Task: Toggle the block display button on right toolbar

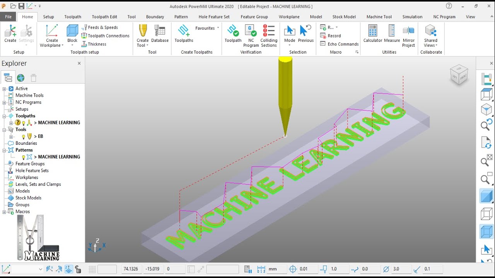Action: (x=486, y=232)
